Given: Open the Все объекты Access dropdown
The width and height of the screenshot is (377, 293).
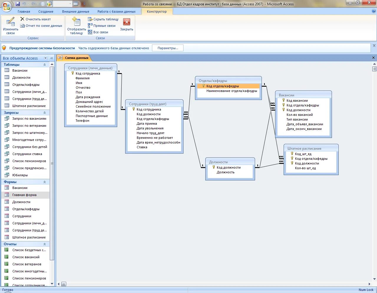Looking at the screenshot, I should (45, 58).
